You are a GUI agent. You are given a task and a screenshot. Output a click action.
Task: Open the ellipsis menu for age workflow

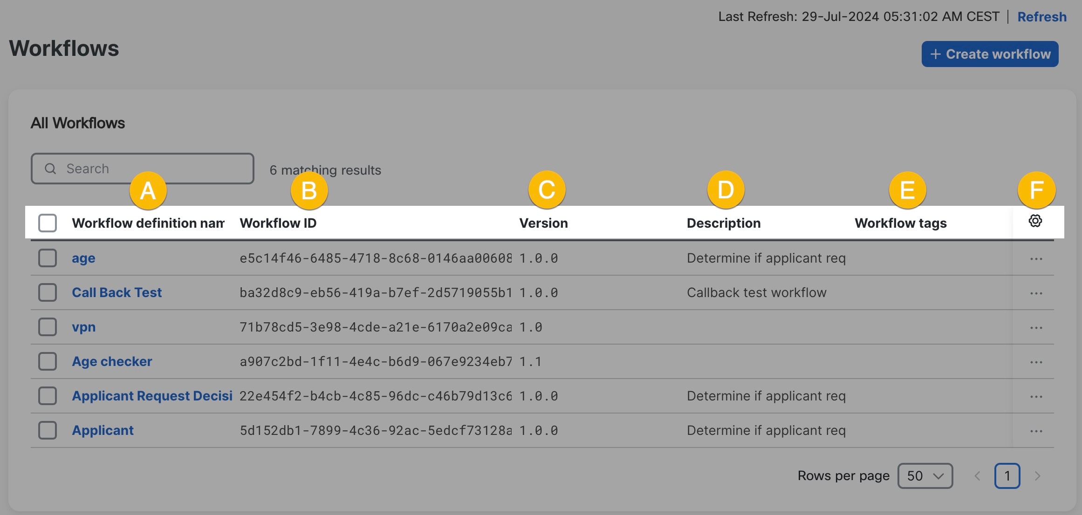pos(1035,258)
